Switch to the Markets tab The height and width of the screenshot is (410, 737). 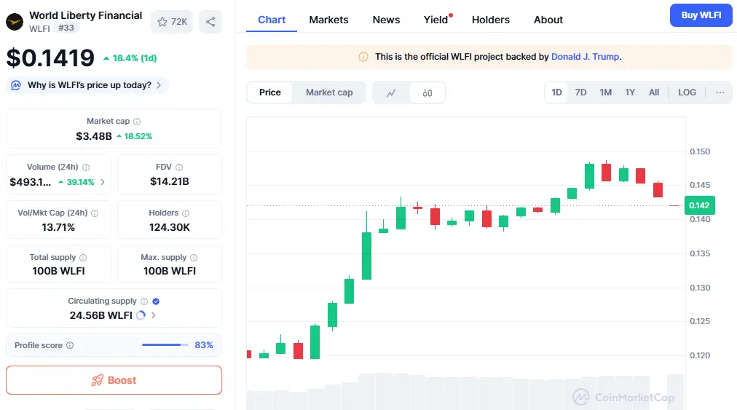point(328,20)
